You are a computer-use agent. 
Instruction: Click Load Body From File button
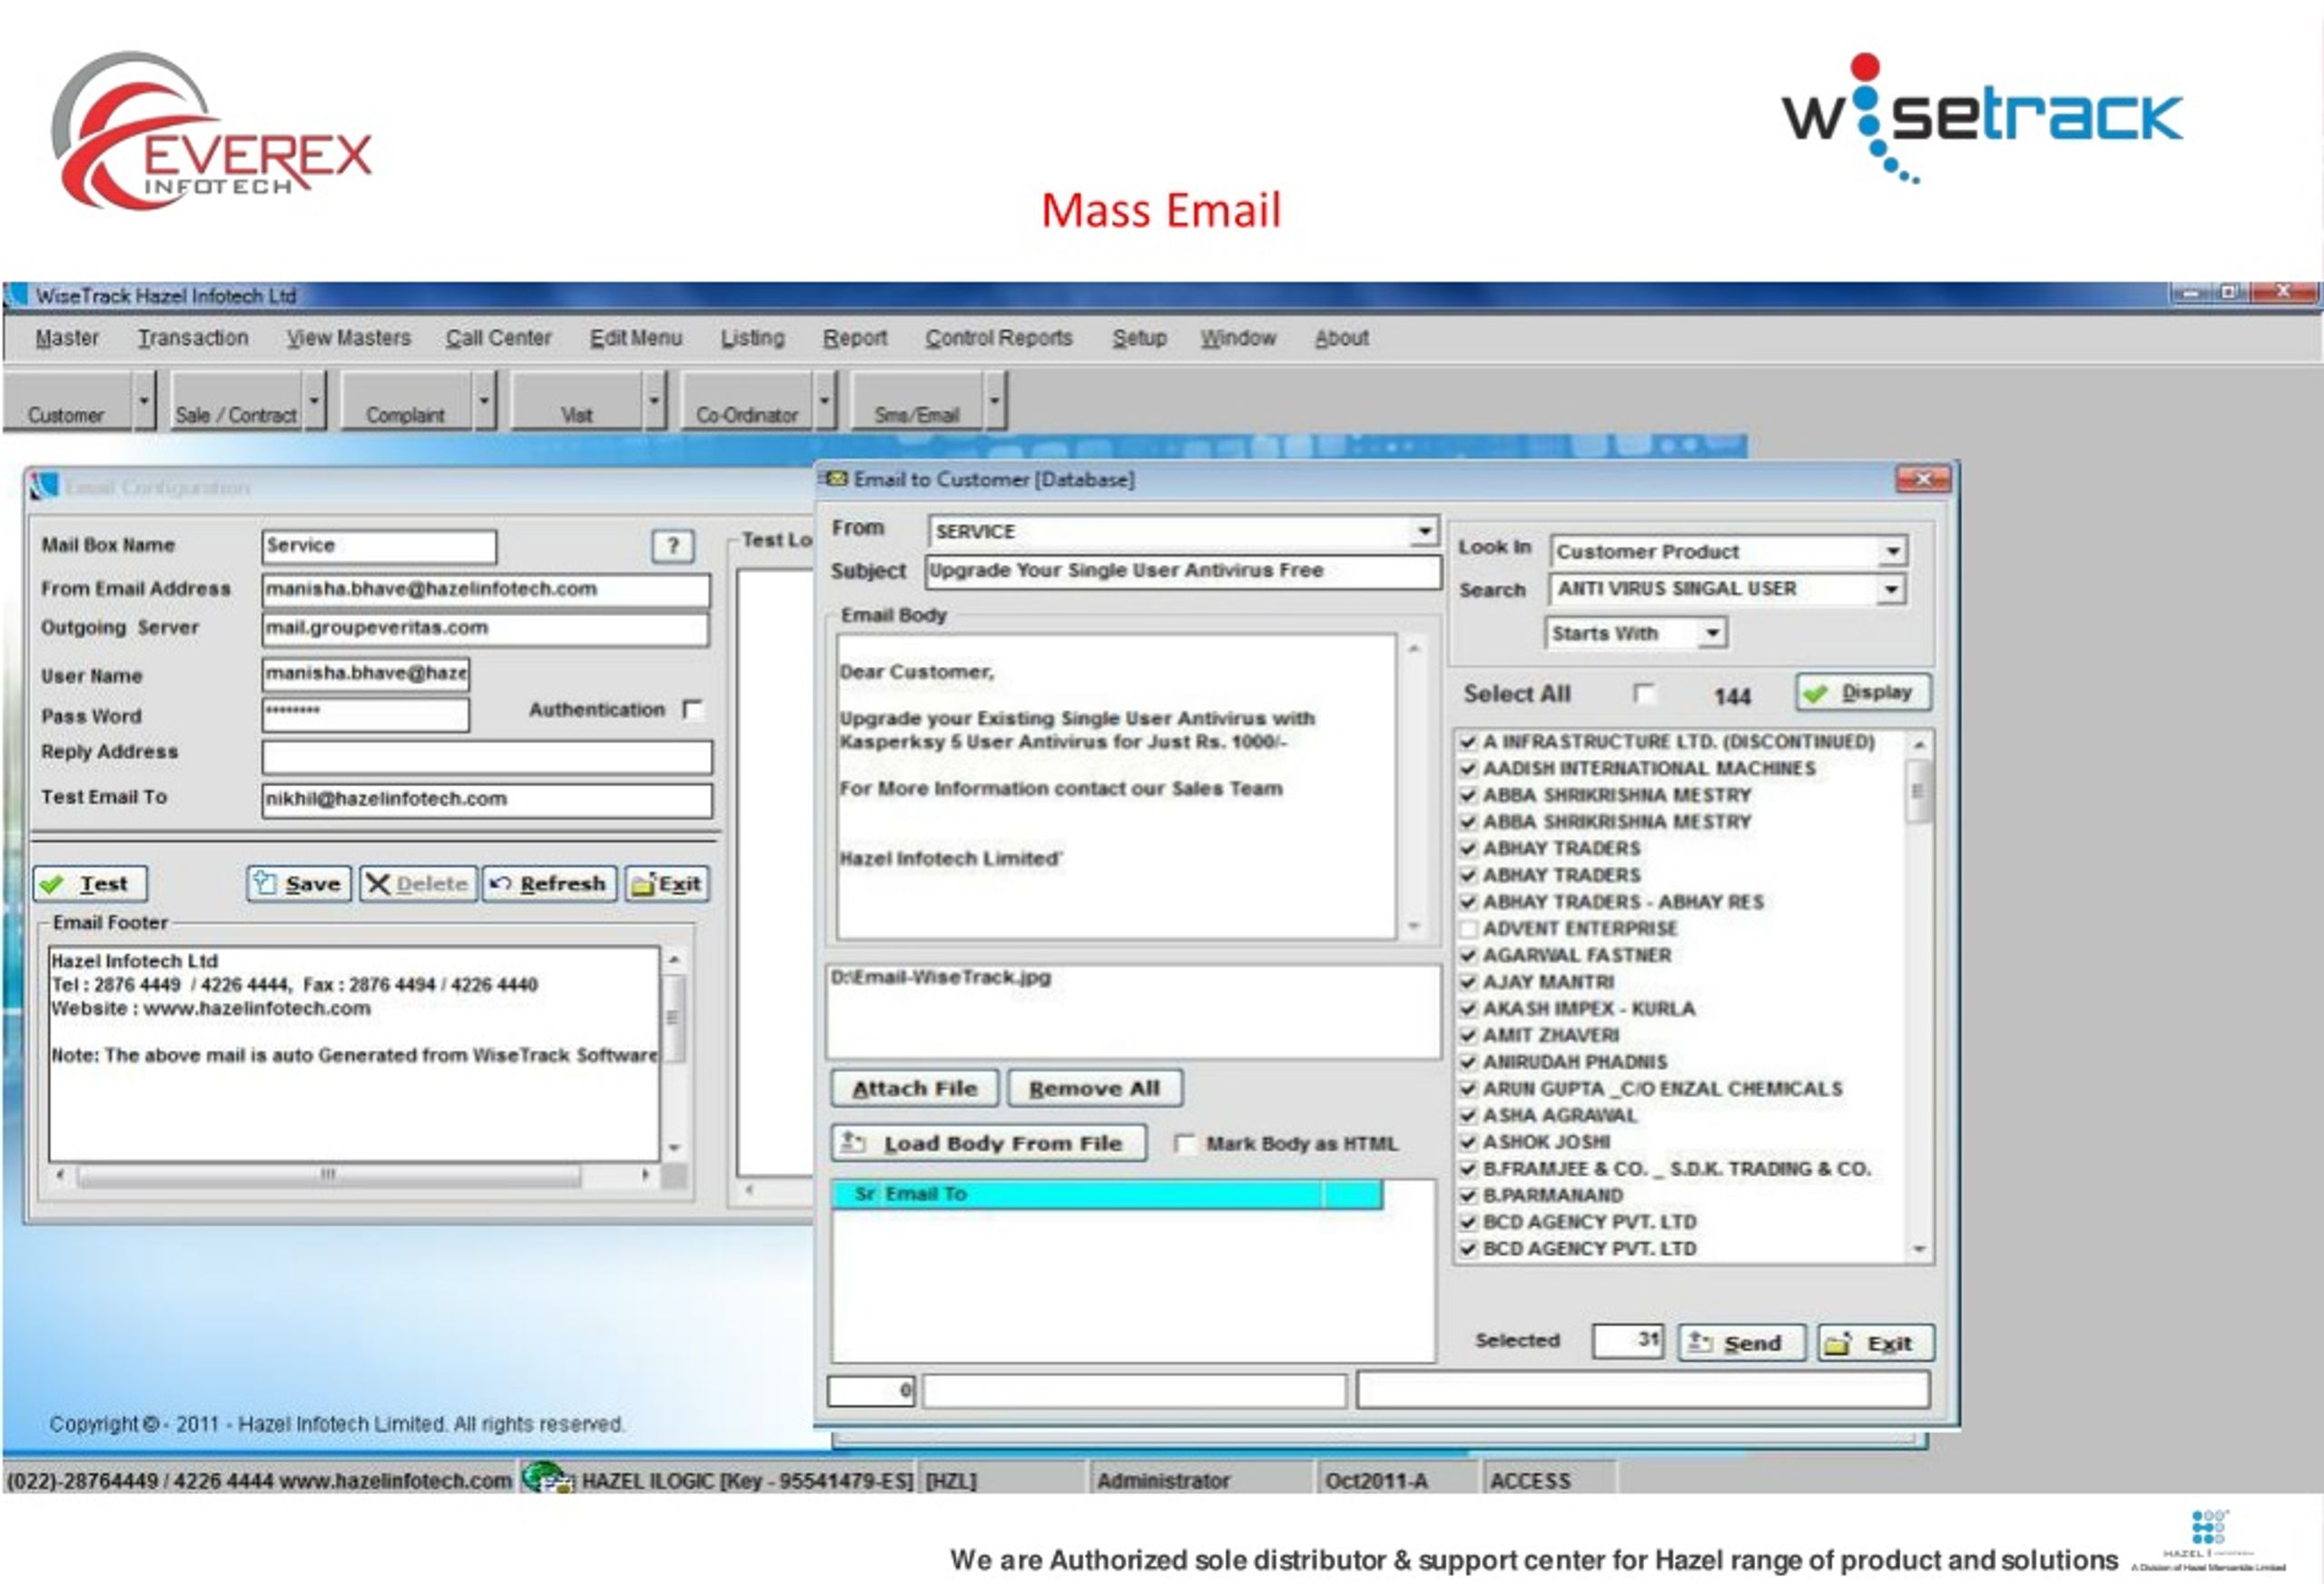coord(988,1143)
